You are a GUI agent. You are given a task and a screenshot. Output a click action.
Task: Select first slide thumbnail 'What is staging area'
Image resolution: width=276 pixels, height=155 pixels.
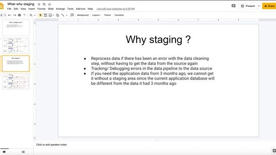[x=16, y=28]
